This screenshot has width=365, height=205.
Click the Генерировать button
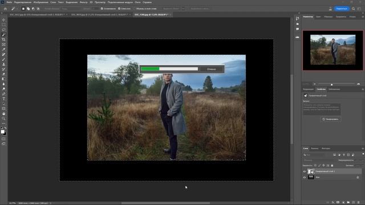331,119
